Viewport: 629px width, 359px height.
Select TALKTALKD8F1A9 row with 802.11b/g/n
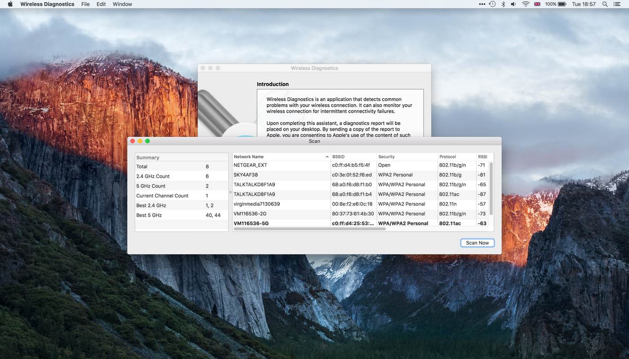click(360, 184)
